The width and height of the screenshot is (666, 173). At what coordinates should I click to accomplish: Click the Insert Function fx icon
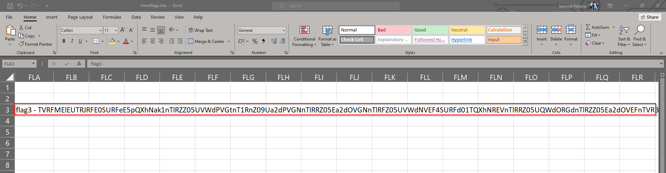(x=79, y=64)
